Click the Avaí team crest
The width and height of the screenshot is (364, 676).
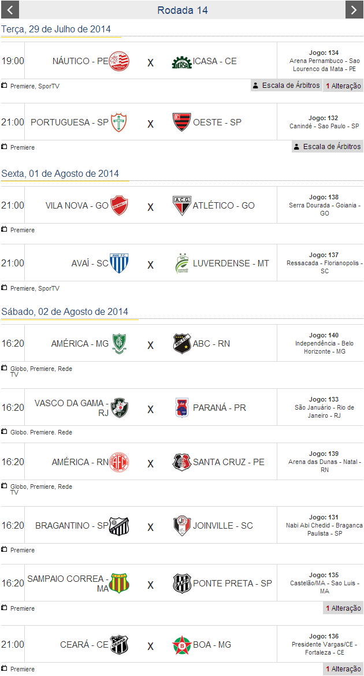tap(119, 263)
